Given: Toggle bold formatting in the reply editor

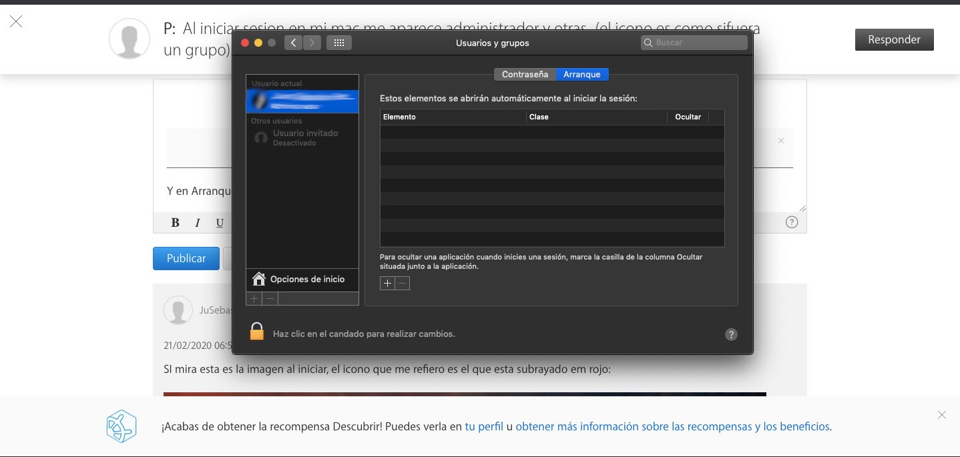Looking at the screenshot, I should point(176,223).
